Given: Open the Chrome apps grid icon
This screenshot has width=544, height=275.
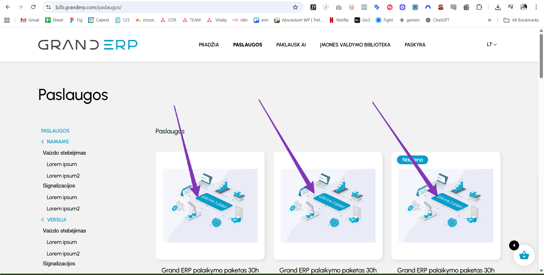Looking at the screenshot, I should point(7,20).
